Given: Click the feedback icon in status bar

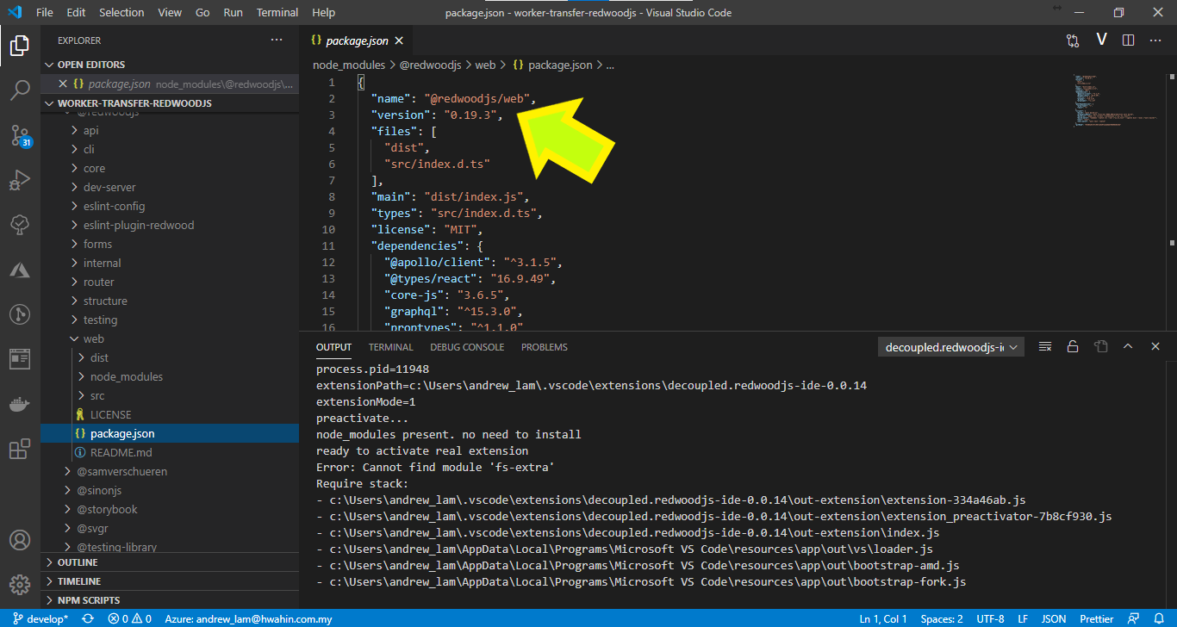Looking at the screenshot, I should point(1135,618).
